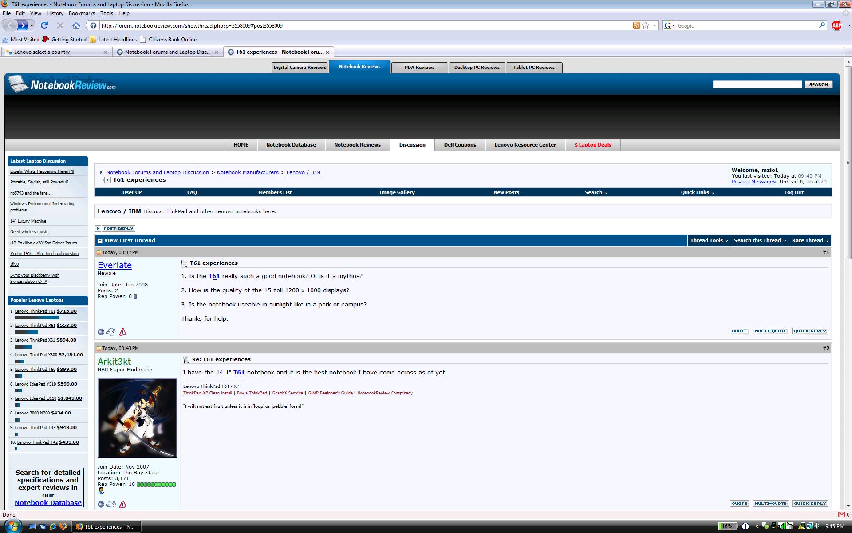Open the Thread Tools dropdown
This screenshot has width=852, height=533.
click(x=709, y=240)
